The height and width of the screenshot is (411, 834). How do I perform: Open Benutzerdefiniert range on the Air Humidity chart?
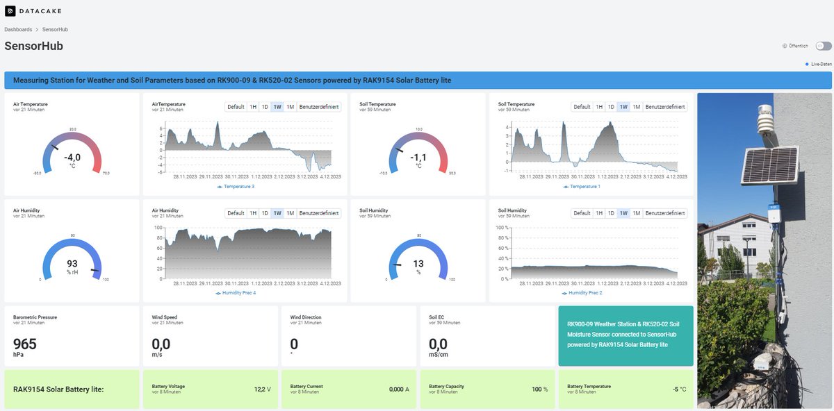(319, 213)
